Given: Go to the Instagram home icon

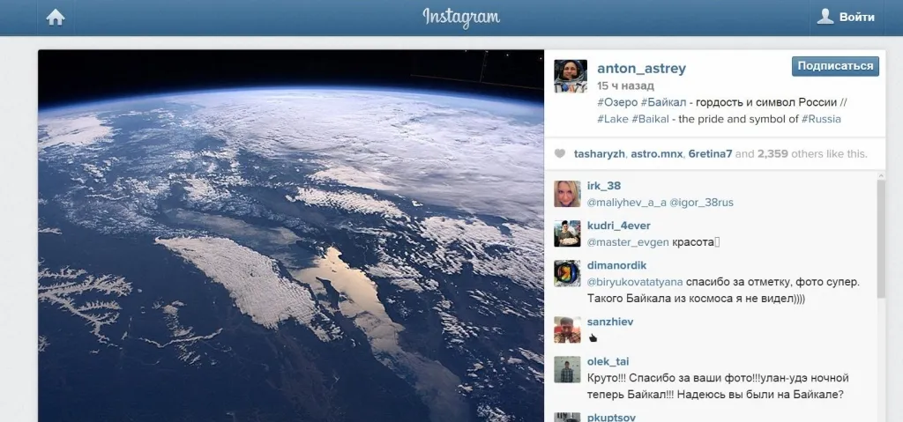Looking at the screenshot, I should click(56, 18).
